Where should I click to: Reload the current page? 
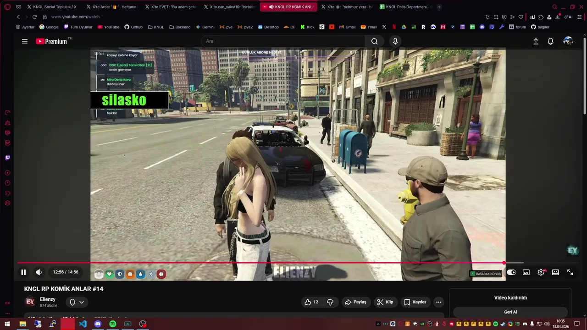coord(34,17)
